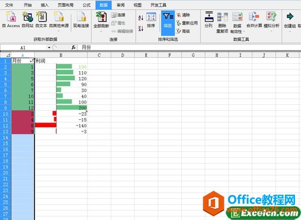
Task: Switch to Developer (开发工具) tab
Action: pos(158,5)
